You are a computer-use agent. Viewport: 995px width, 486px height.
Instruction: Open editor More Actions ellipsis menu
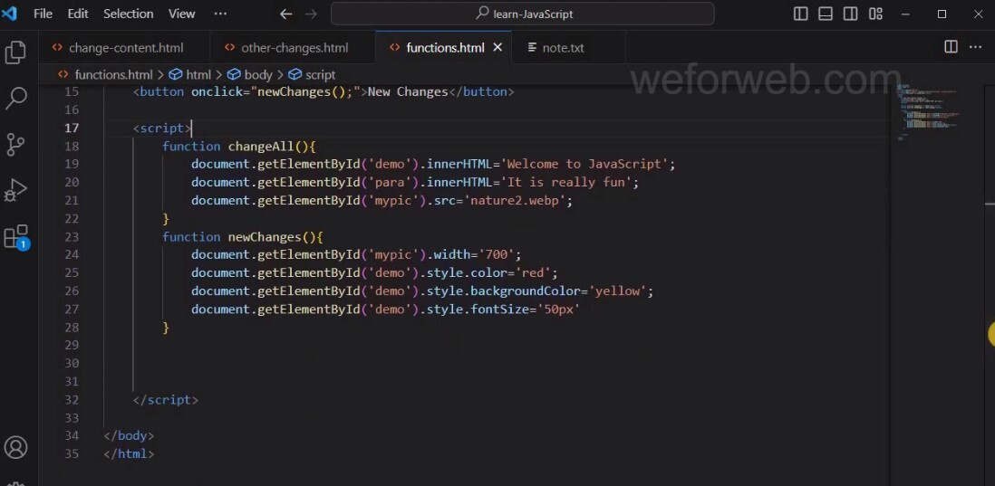tap(977, 47)
